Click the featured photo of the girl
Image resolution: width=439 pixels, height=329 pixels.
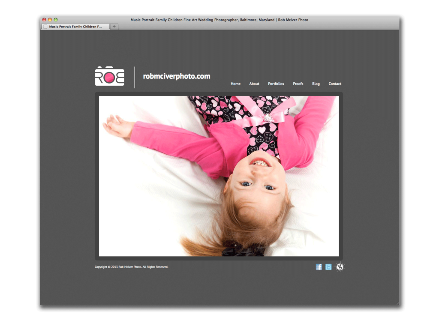219,176
